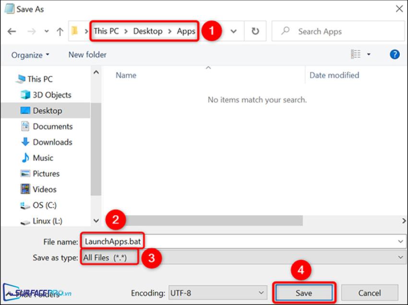Image resolution: width=408 pixels, height=305 pixels.
Task: Expand the address bar history dropdown
Action: [234, 32]
